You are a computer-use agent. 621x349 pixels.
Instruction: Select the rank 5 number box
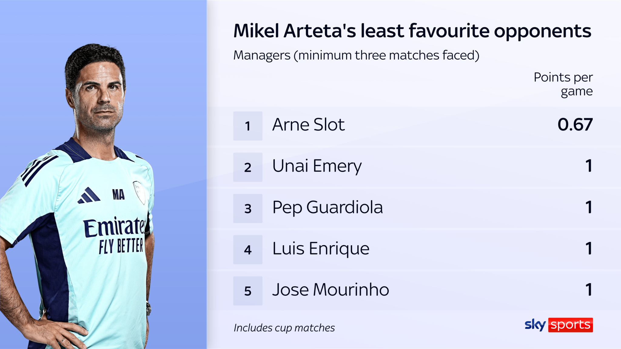[247, 291]
